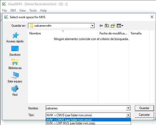The height and width of the screenshot is (125, 156).
Task: Sort files by Fecha de modificación column
Action: pos(113,33)
